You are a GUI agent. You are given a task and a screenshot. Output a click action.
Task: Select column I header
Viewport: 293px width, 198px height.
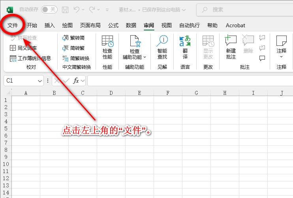pos(253,93)
